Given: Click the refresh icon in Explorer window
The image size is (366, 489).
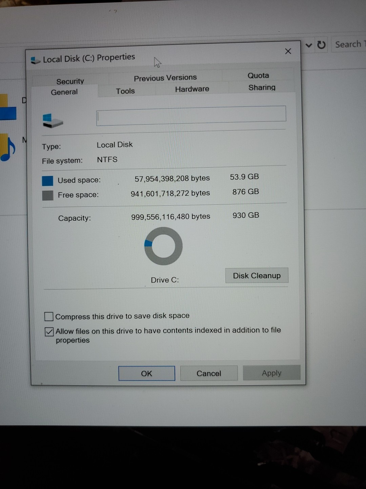Looking at the screenshot, I should point(321,45).
